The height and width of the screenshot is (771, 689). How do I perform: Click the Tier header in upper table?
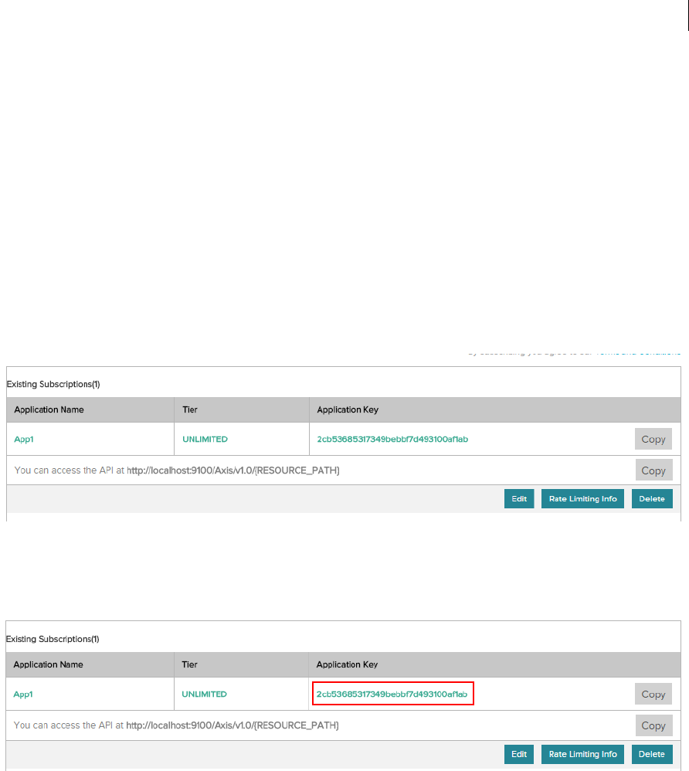[190, 409]
